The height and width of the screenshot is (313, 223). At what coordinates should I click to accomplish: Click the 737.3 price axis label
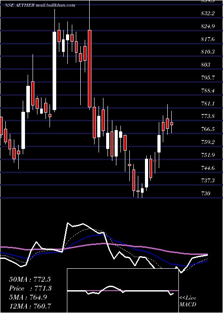(208, 181)
